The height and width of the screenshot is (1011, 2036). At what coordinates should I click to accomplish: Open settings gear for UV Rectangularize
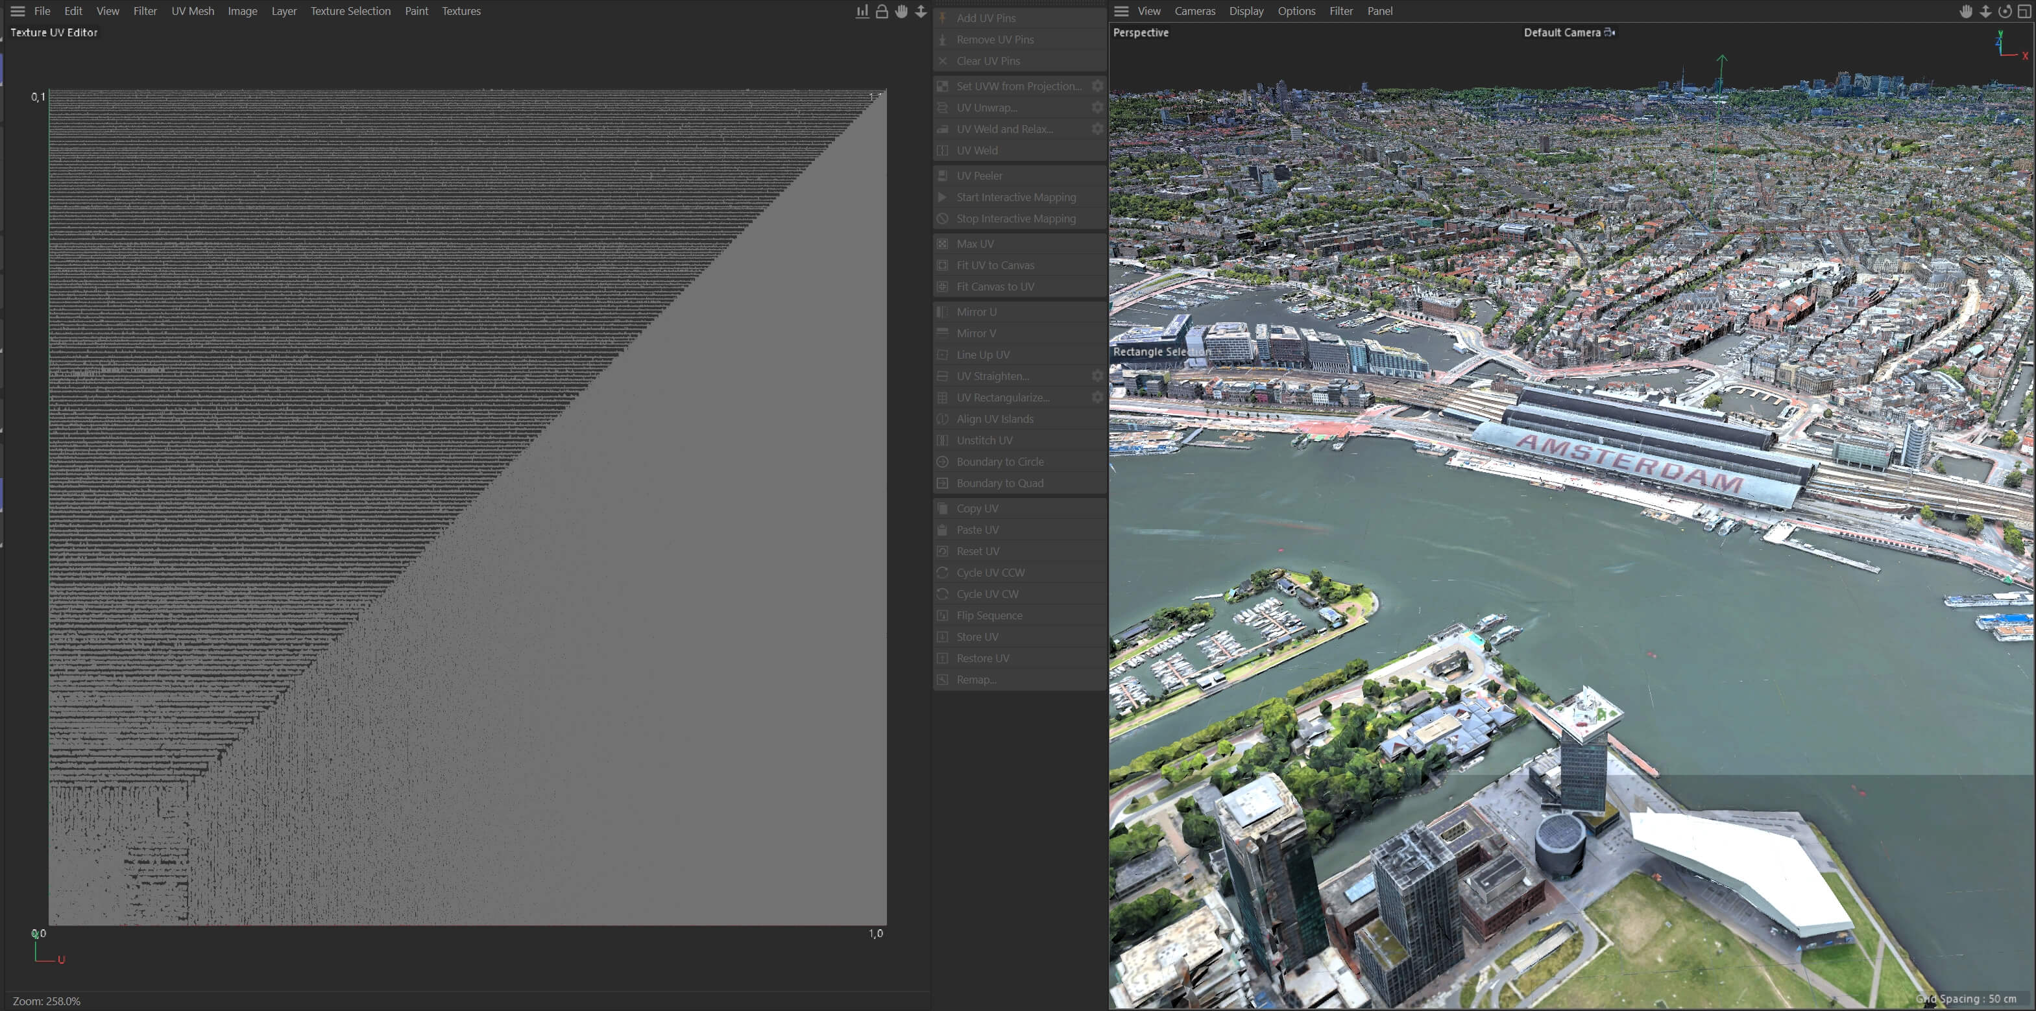(x=1097, y=398)
